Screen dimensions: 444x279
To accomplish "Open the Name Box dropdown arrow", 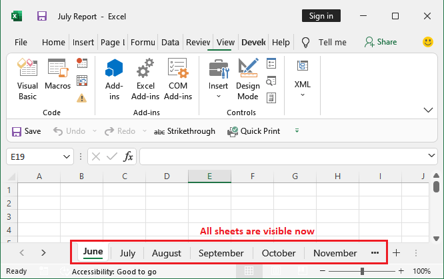I will pos(67,156).
